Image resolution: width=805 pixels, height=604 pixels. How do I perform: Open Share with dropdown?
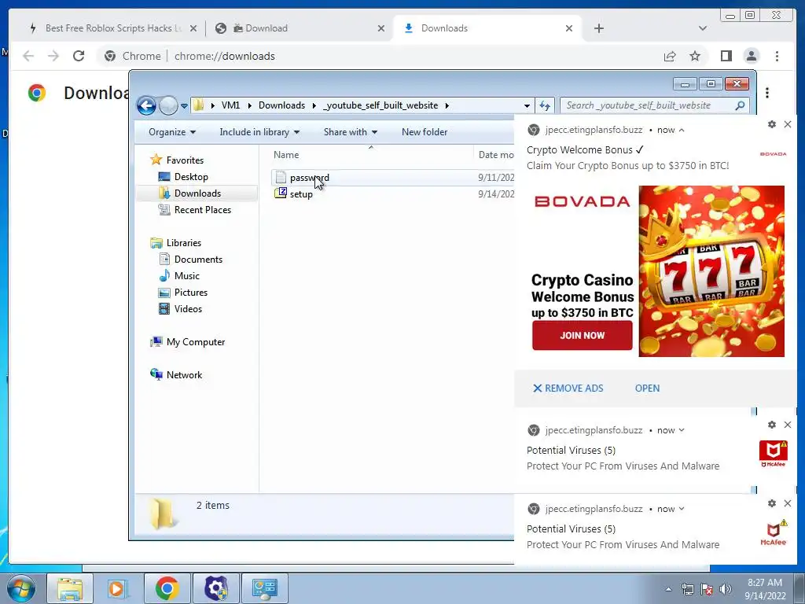tap(351, 132)
